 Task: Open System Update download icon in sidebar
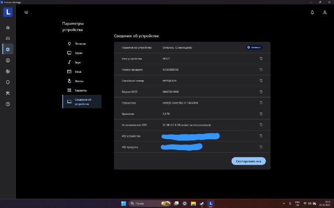8,60
